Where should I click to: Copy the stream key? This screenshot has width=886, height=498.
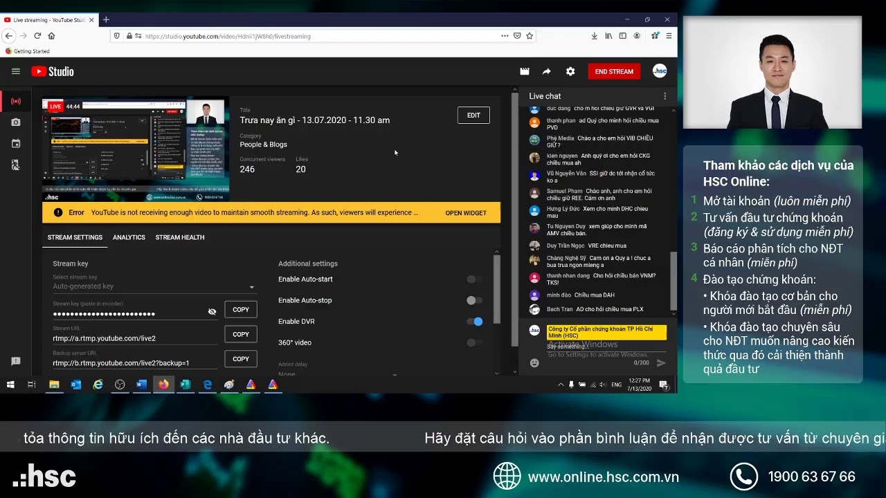(241, 310)
